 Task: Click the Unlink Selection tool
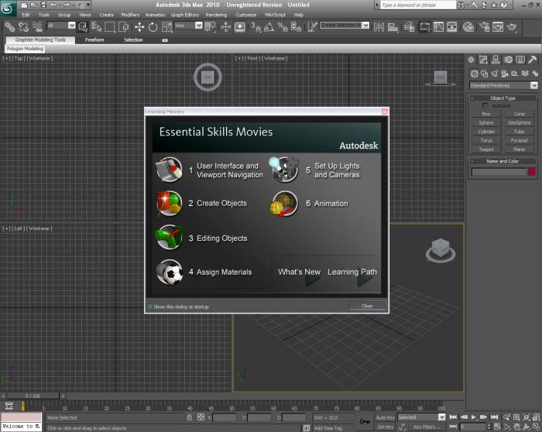coord(23,26)
